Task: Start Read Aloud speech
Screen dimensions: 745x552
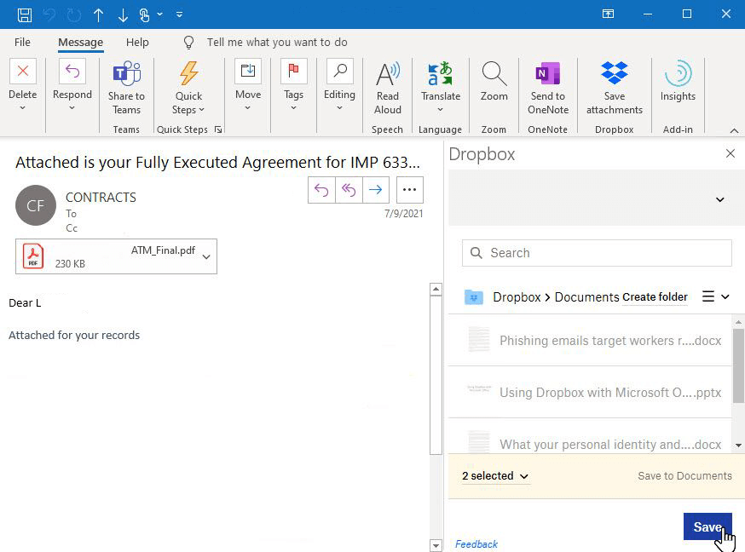Action: [387, 87]
